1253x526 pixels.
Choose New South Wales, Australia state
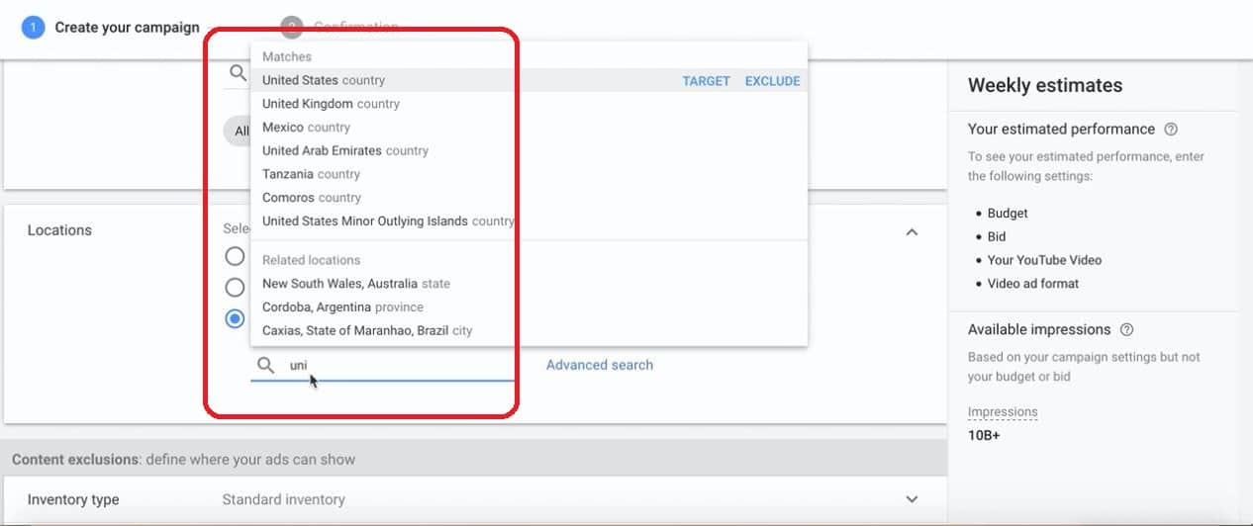[530, 284]
